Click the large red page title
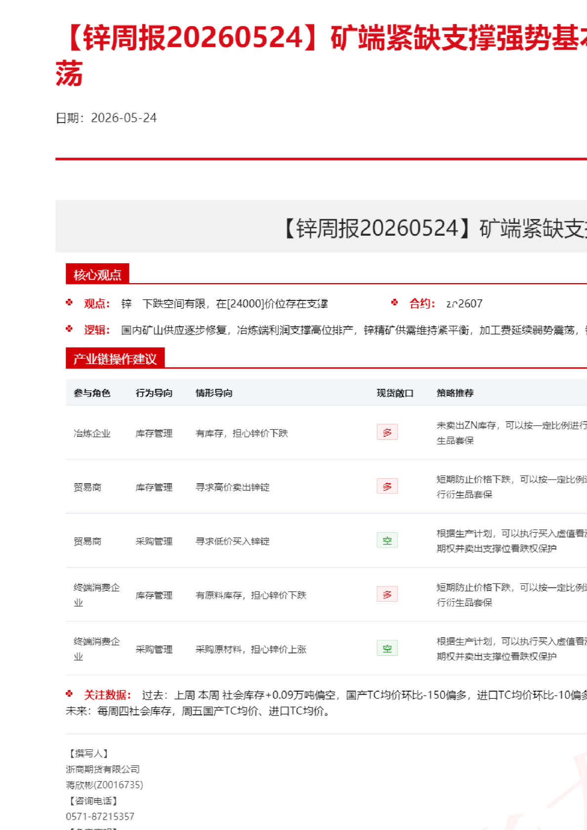The width and height of the screenshot is (587, 830). click(321, 55)
